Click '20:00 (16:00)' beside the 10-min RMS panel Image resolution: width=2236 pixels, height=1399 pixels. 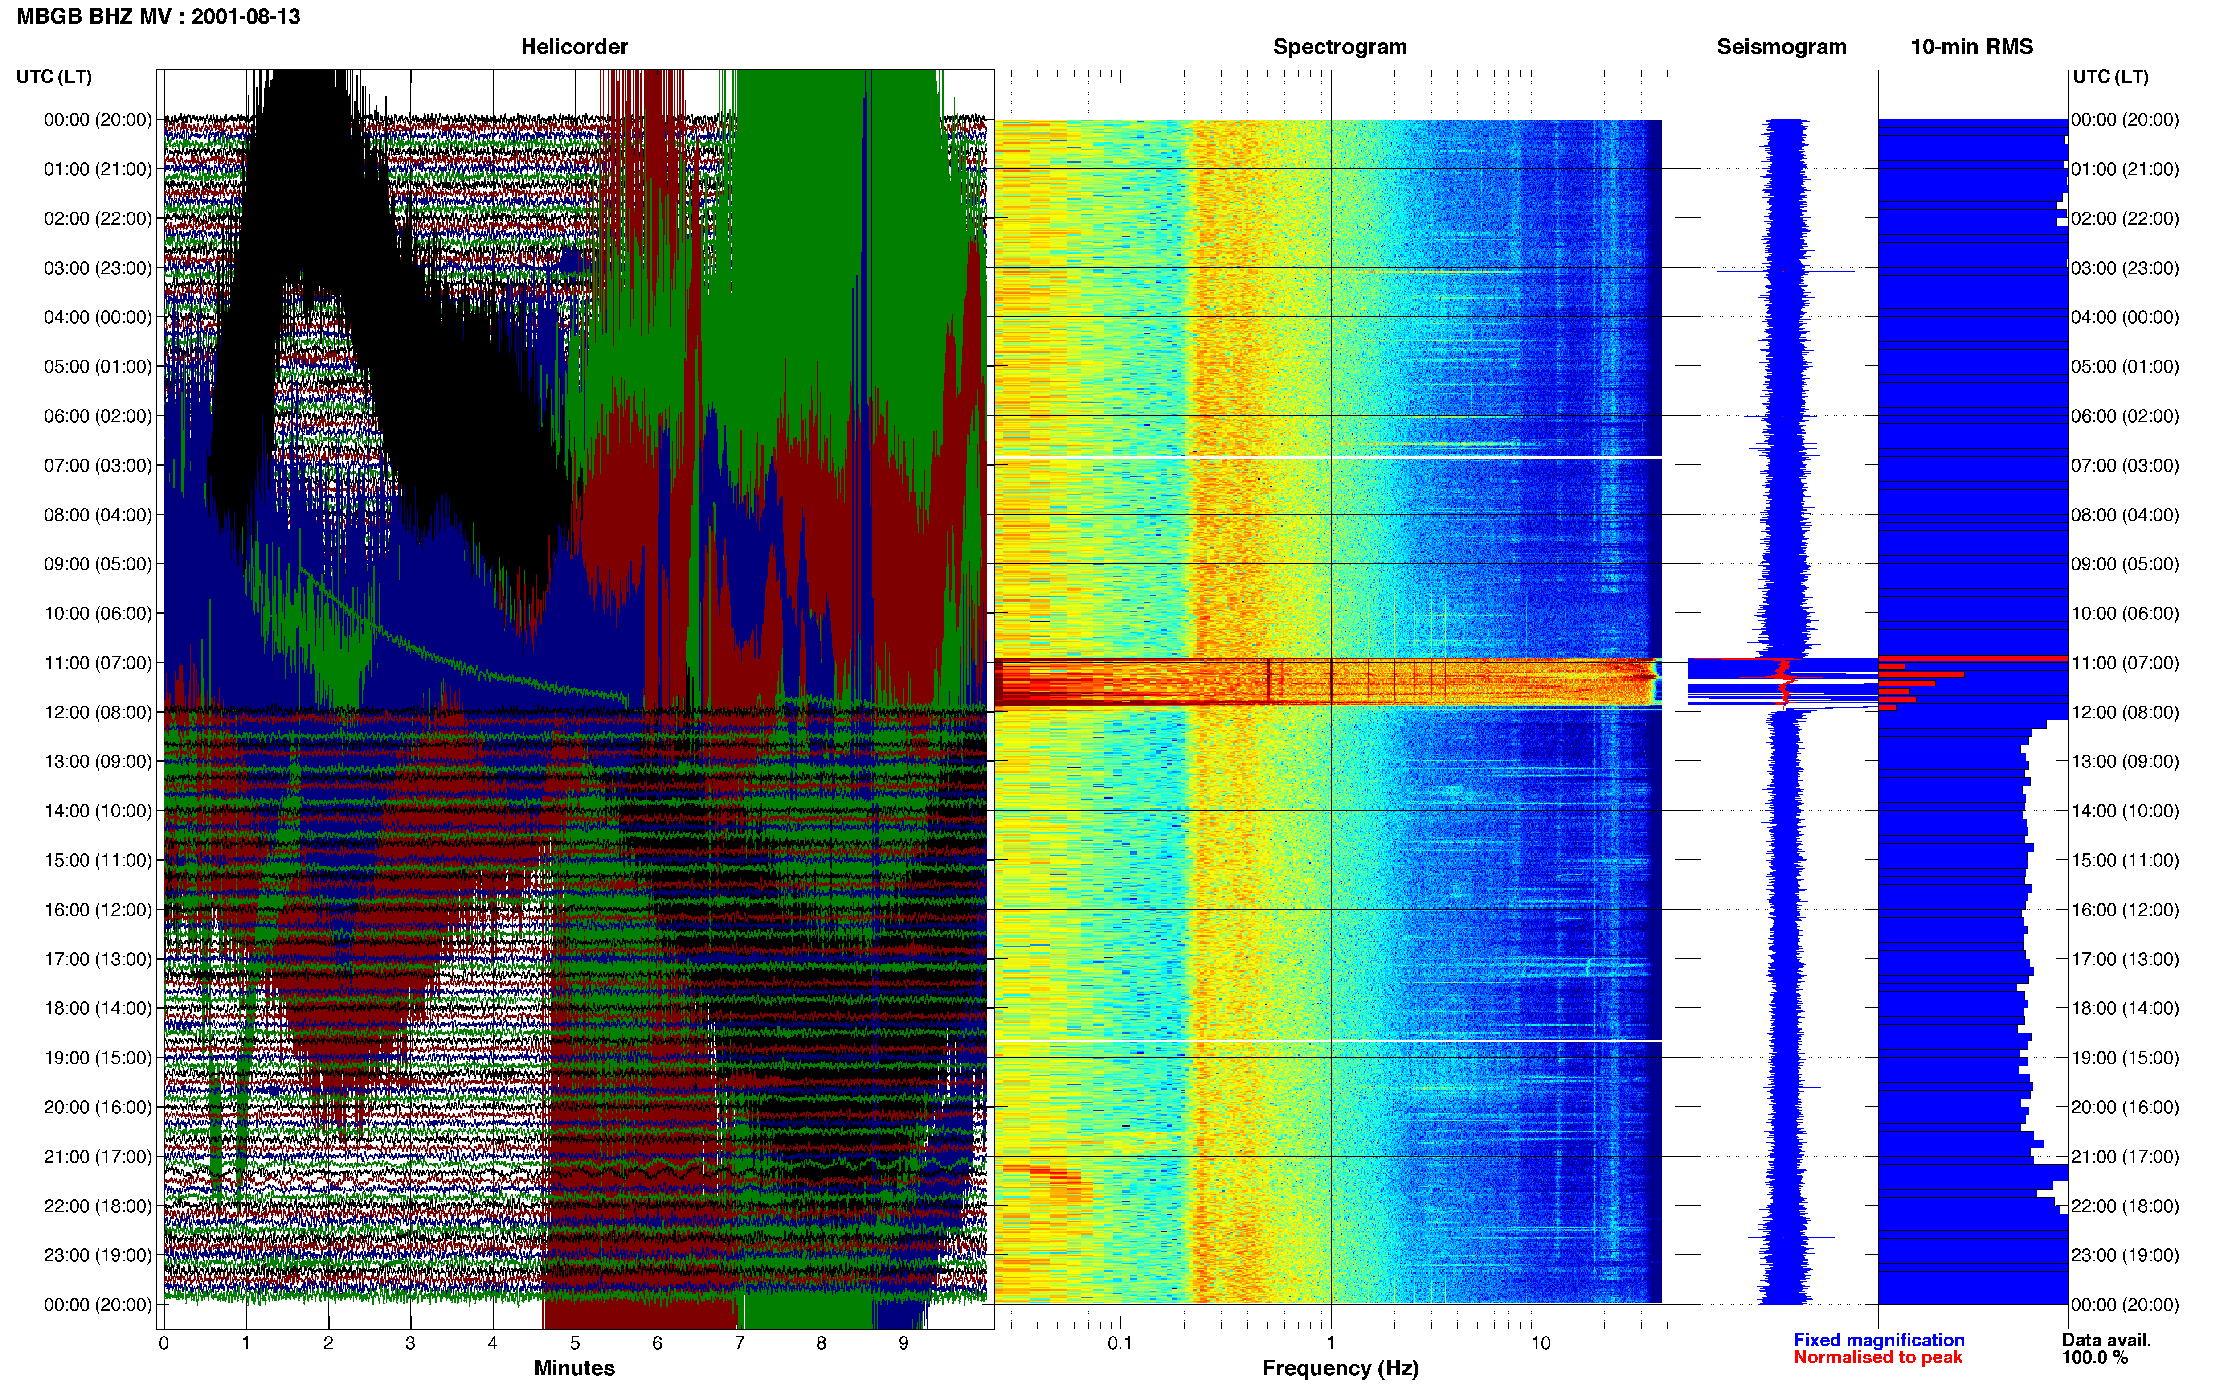point(2125,1108)
